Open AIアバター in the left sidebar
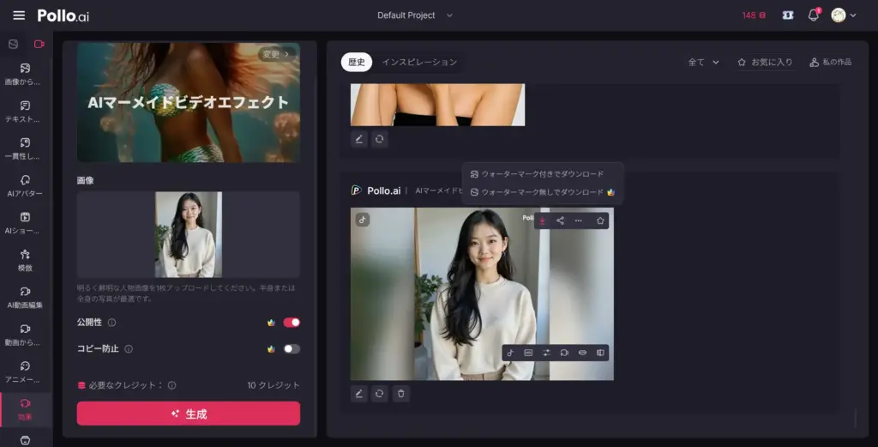Screen dimensions: 878x447 point(25,185)
